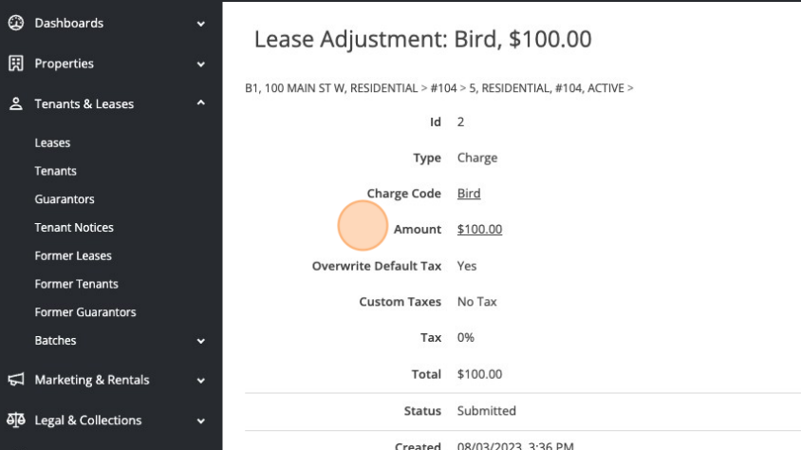
Task: Collapse the Tenants & Leases section
Action: tap(201, 103)
